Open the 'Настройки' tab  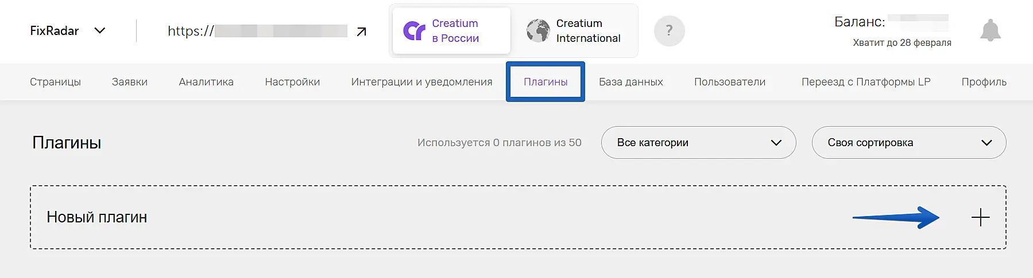tap(292, 82)
